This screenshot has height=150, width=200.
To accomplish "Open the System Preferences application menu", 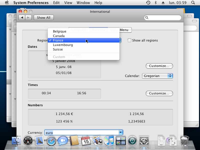I will pos(31,3).
